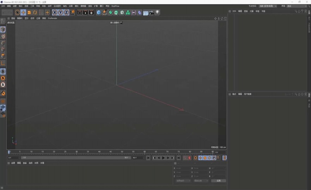The image size is (311, 190).
Task: Click Render to Picture Viewer icon
Action: click(85, 13)
